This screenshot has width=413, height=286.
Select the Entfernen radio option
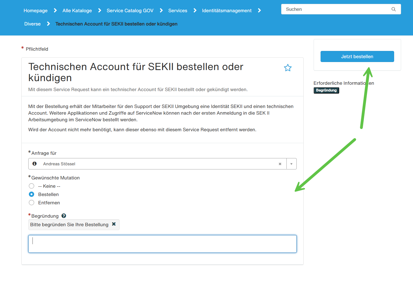click(x=32, y=203)
